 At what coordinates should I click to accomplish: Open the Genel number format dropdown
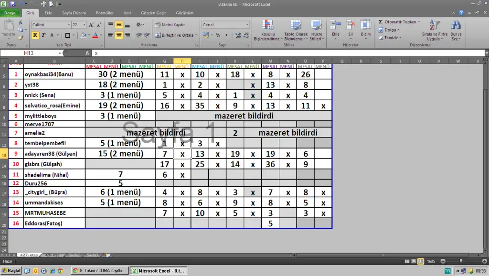pos(247,25)
